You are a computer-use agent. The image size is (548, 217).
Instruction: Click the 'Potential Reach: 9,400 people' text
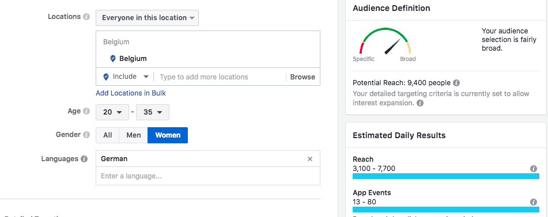click(x=402, y=83)
